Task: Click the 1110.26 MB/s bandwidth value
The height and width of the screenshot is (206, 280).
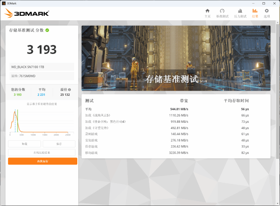Action: [x=178, y=115]
